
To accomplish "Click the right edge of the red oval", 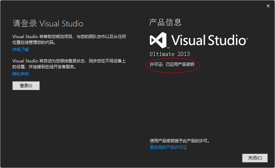I will coord(200,65).
